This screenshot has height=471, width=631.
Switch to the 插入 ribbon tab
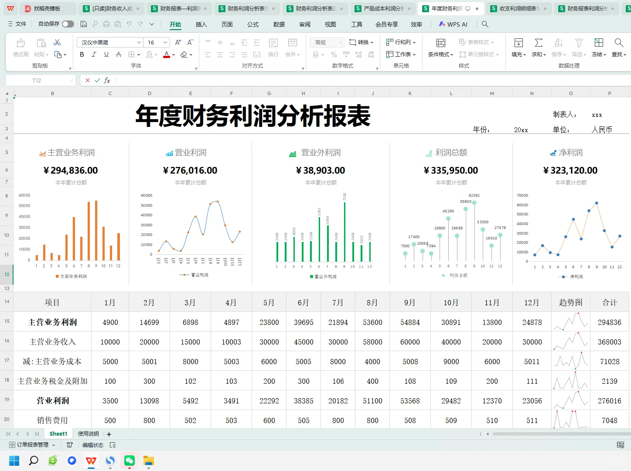coord(201,24)
